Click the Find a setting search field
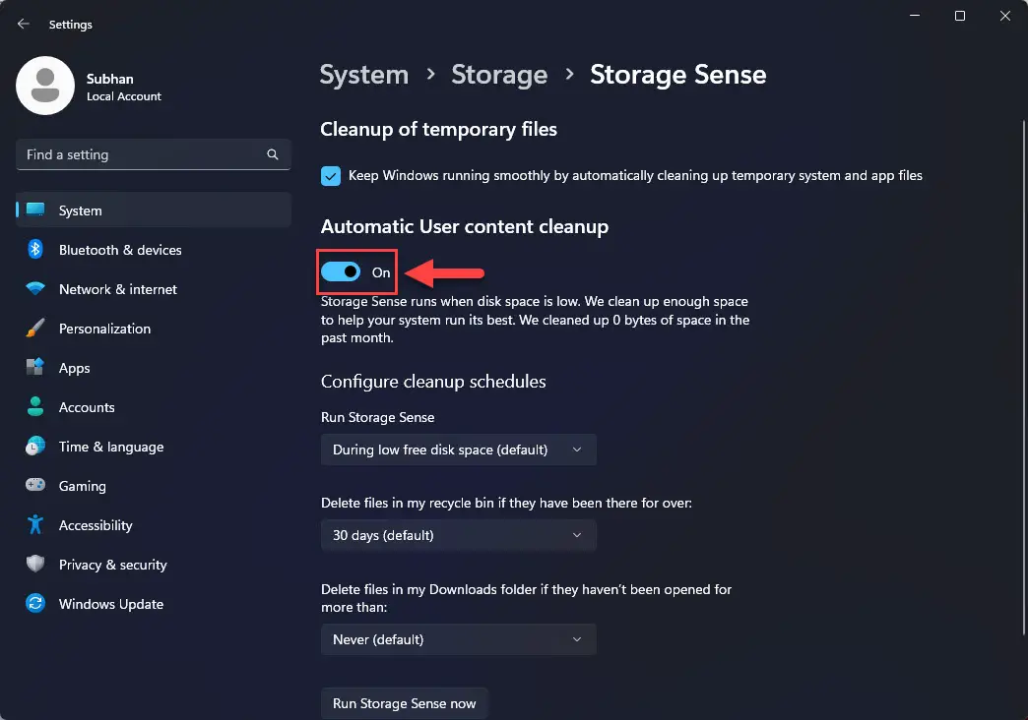1028x720 pixels. tap(154, 154)
